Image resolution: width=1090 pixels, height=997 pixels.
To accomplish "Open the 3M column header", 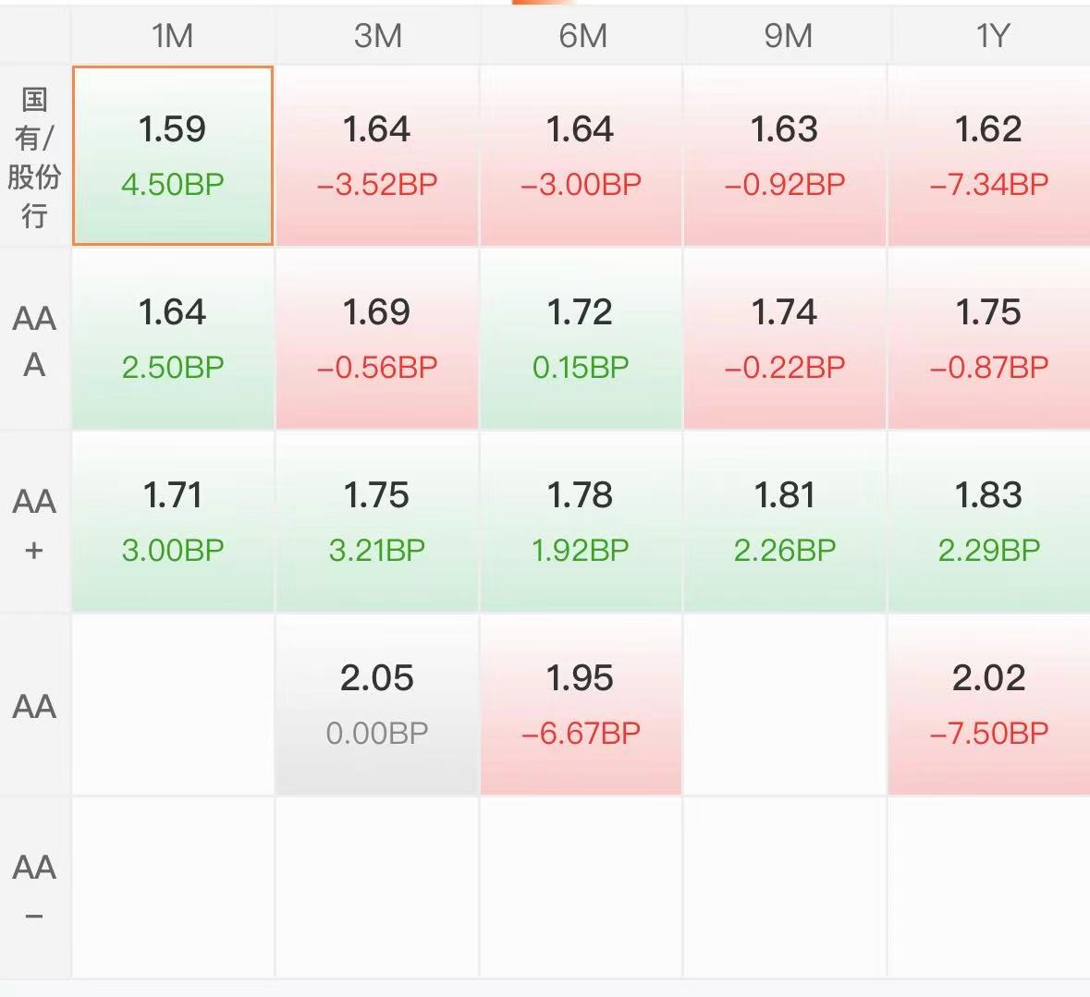I will click(377, 35).
